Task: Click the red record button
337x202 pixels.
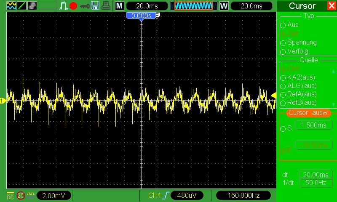Action: [73, 6]
